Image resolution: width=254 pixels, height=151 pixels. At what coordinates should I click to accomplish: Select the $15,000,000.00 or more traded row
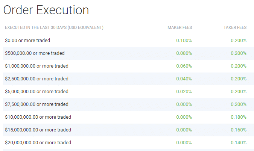128,130
